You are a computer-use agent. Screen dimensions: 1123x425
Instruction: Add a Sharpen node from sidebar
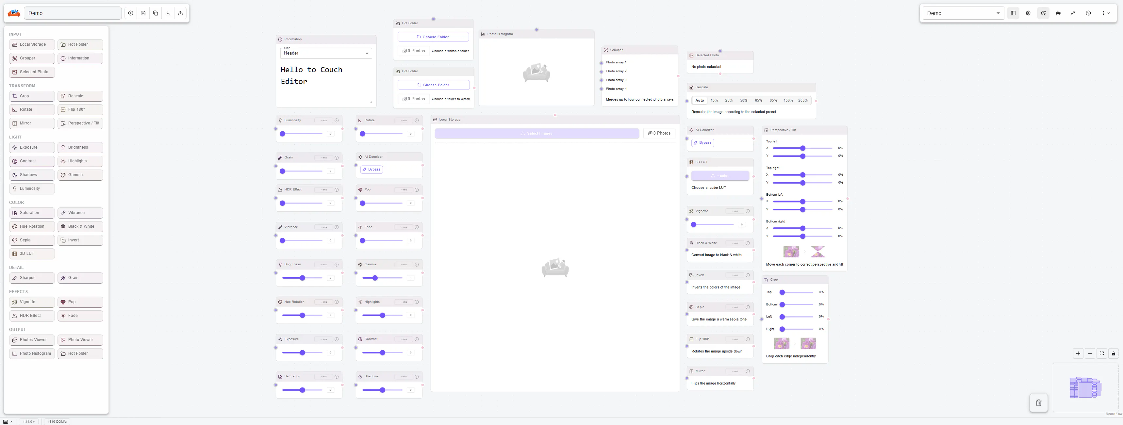point(32,278)
